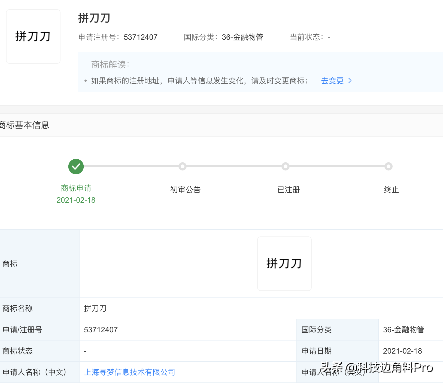
Task: Click the top-left 拼刀刀 trademark thumbnail
Action: 33,37
